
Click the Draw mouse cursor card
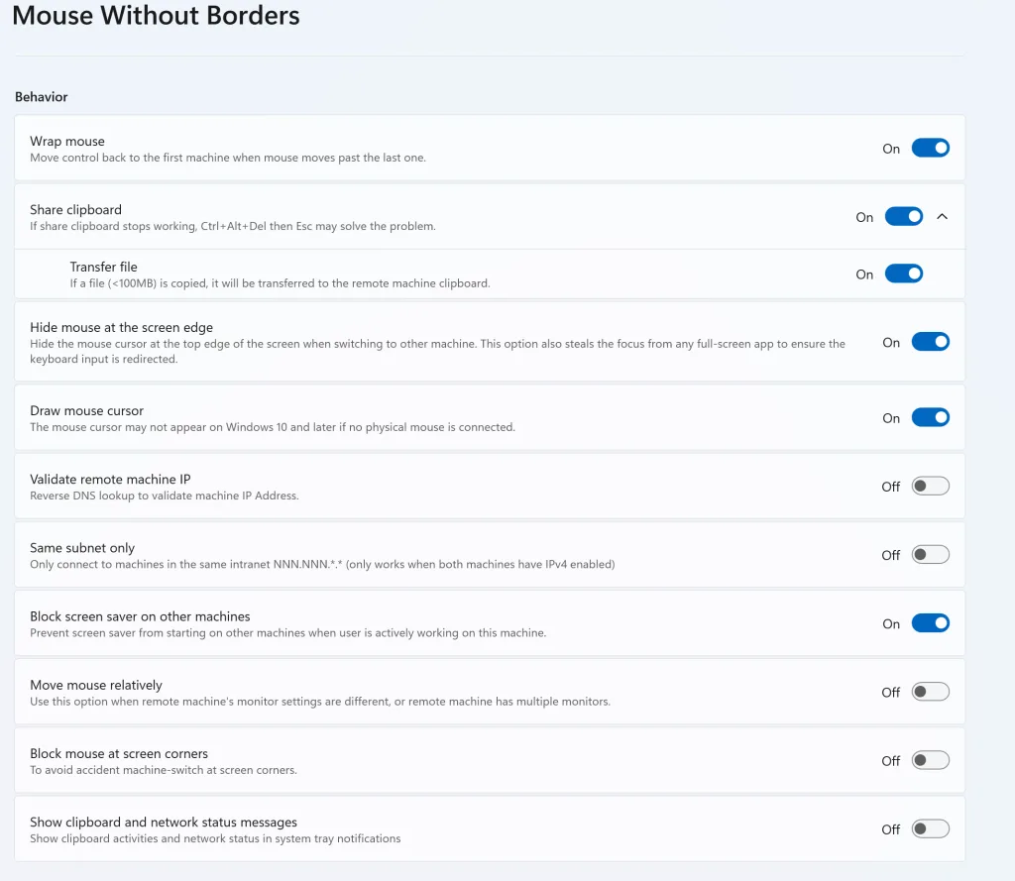396,417
